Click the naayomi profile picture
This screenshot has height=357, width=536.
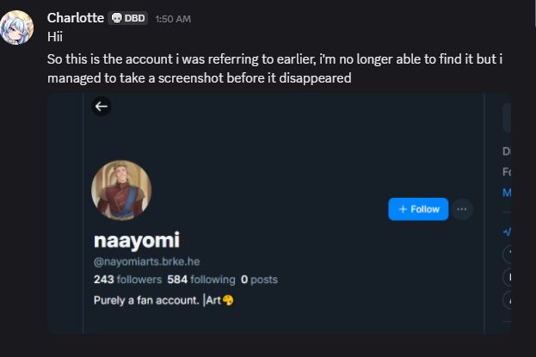tap(121, 190)
